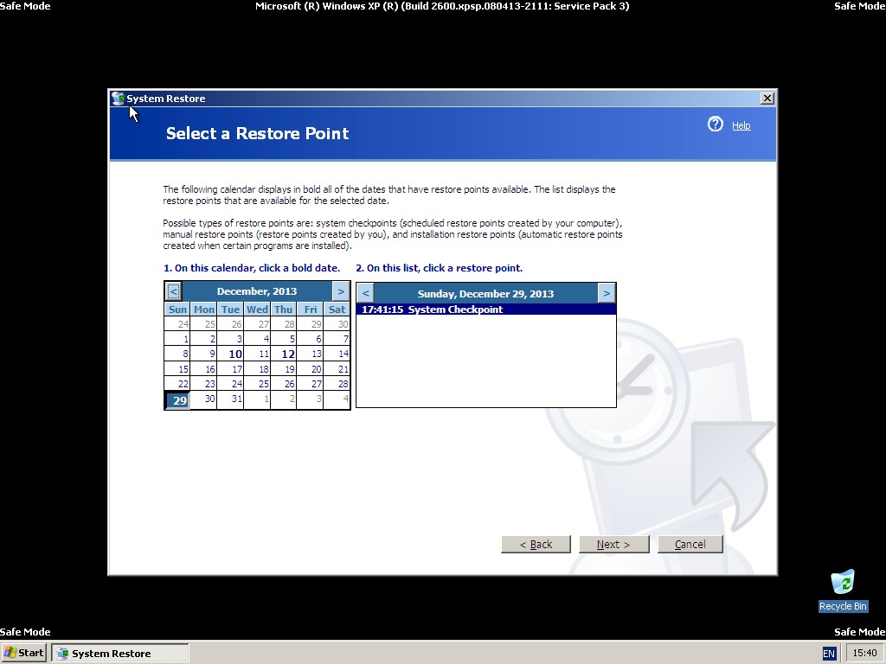Screen dimensions: 886x664
Task: Click the Sat weekday column header
Action: [x=337, y=310]
